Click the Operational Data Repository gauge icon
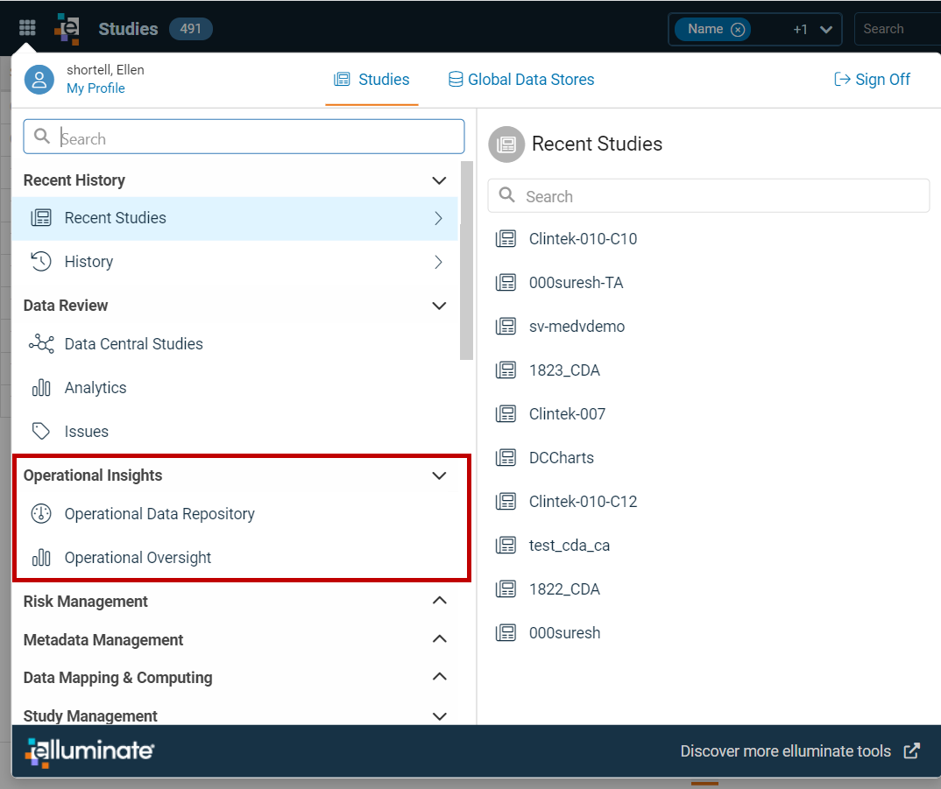941x789 pixels. click(x=41, y=514)
